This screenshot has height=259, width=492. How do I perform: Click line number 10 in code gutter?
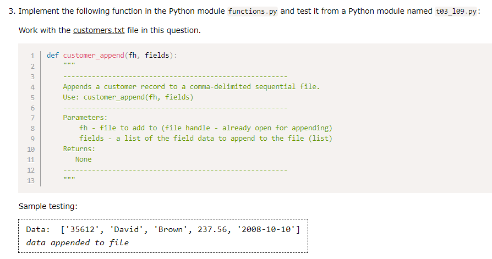31,149
